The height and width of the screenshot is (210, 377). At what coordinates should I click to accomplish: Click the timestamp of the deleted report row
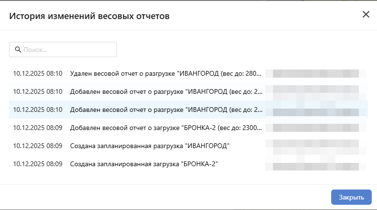(38, 74)
